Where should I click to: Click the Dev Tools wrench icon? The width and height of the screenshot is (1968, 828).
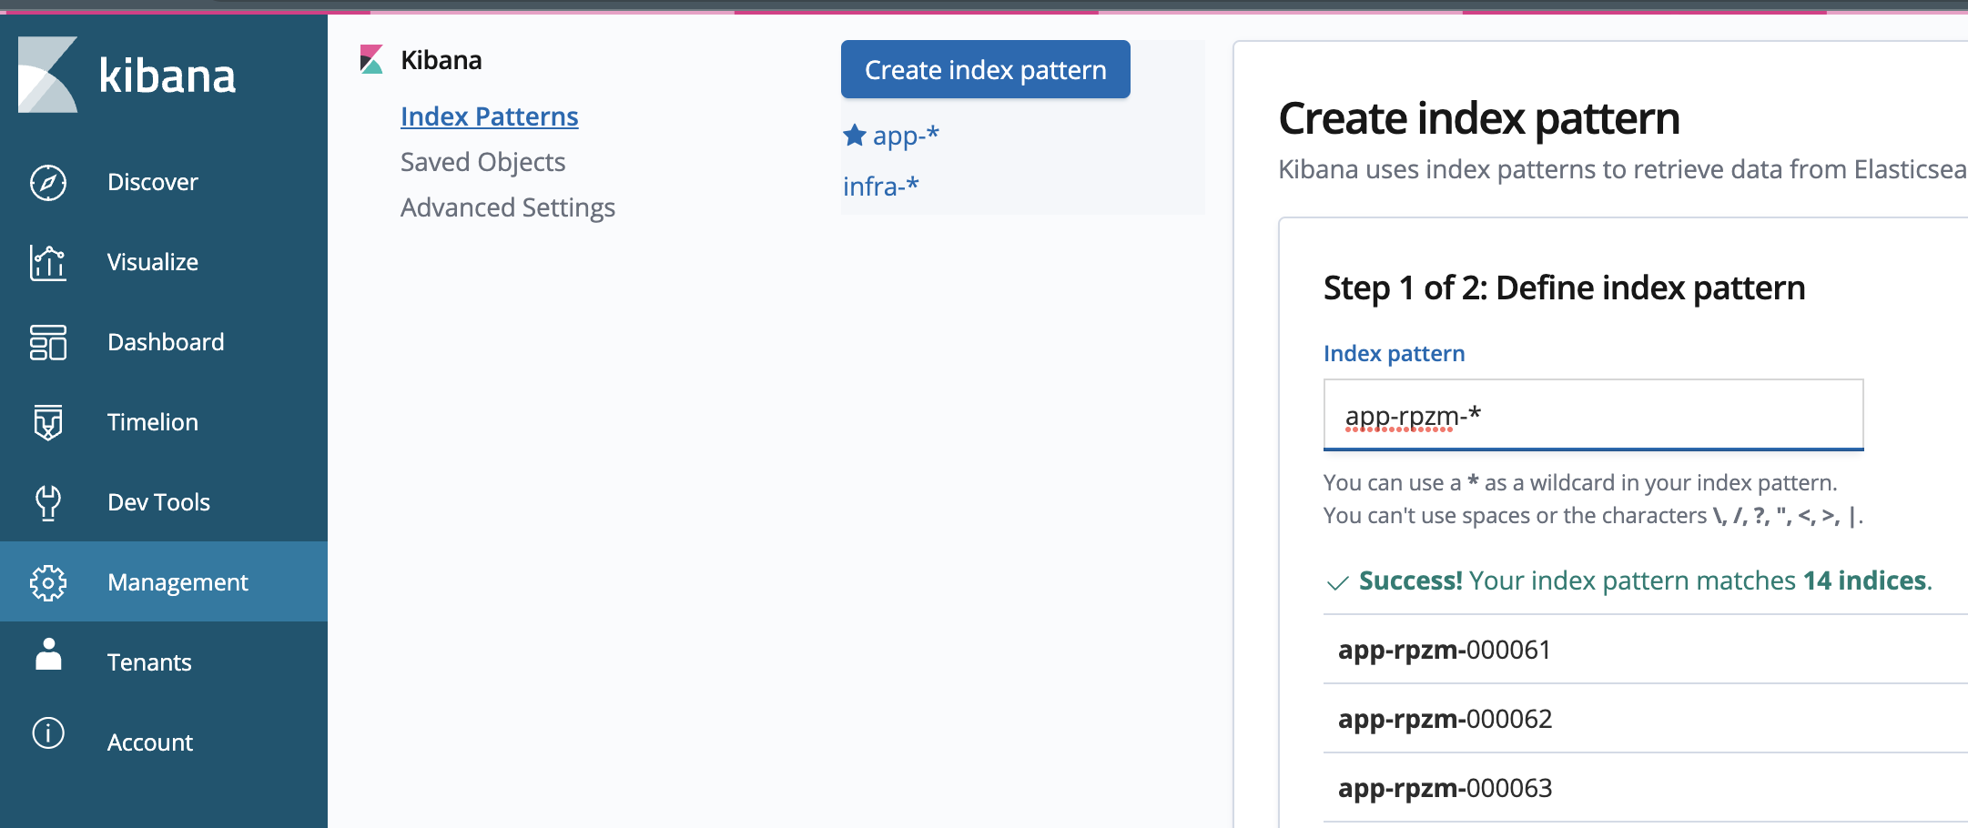48,502
